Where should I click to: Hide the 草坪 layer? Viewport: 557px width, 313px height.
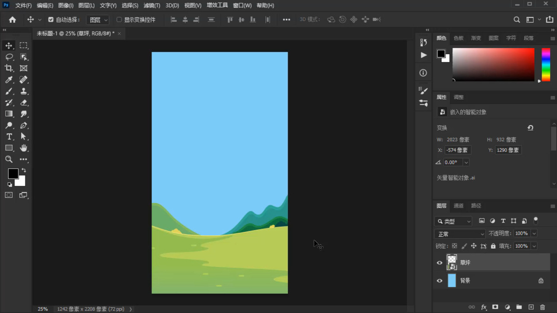(x=440, y=263)
